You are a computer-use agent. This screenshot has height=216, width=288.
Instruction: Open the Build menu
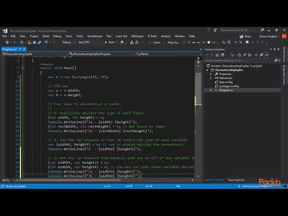pos(46,36)
